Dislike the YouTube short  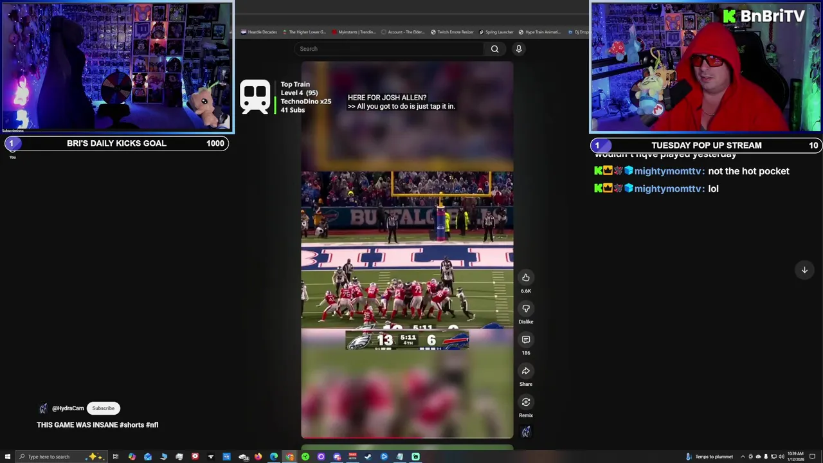[526, 309]
